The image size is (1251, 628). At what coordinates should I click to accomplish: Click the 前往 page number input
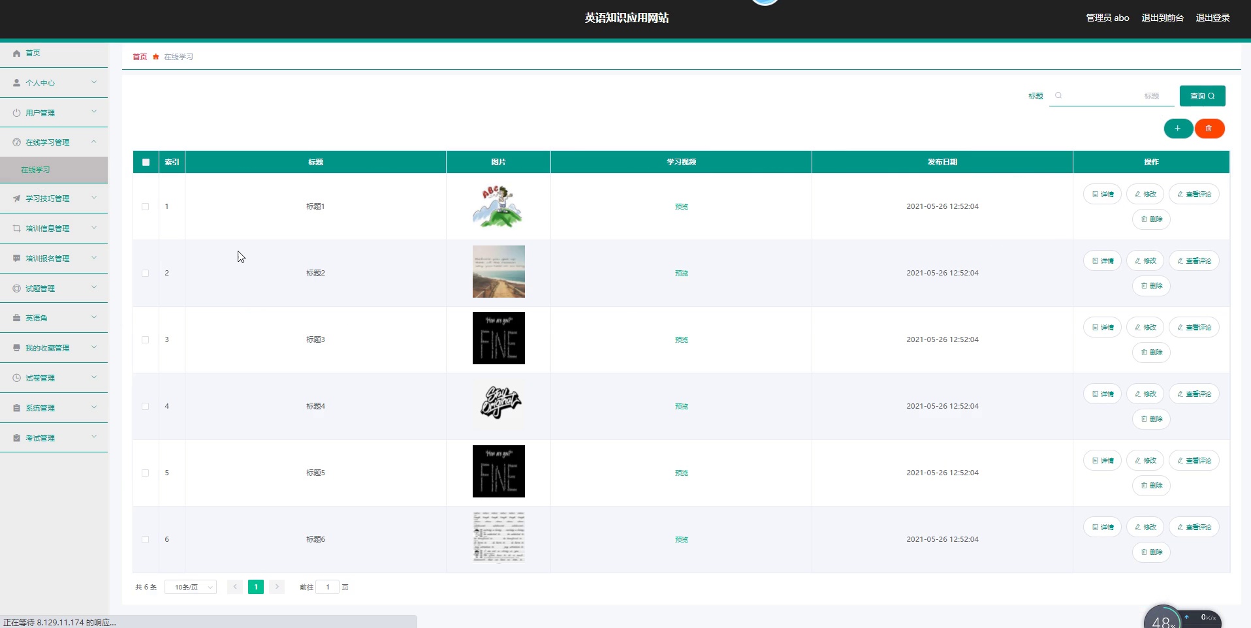point(328,587)
